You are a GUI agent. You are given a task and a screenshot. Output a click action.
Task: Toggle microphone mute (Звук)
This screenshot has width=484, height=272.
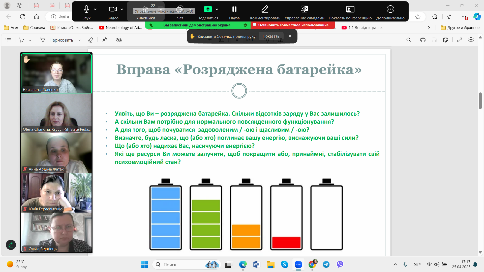86,9
